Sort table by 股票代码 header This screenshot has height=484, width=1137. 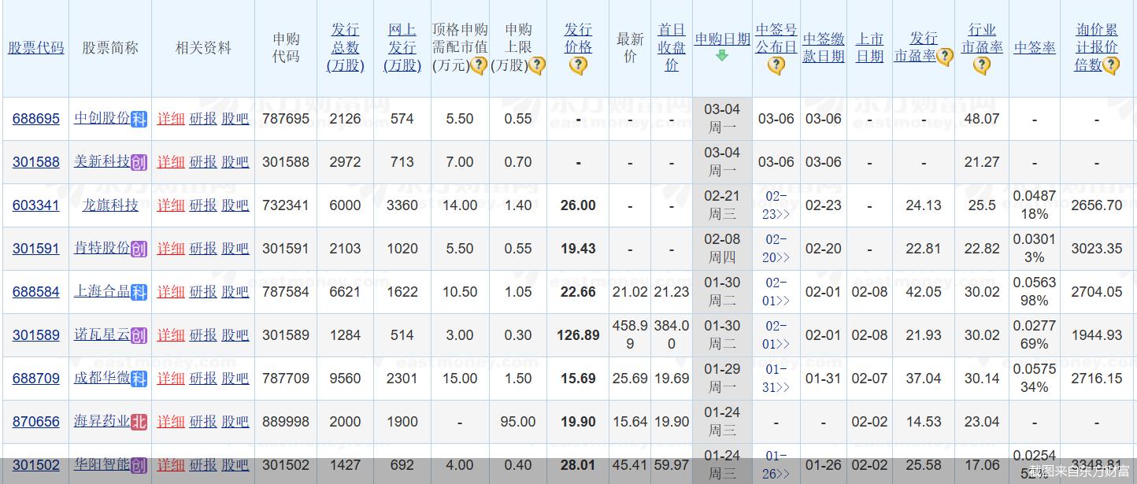pyautogui.click(x=36, y=48)
